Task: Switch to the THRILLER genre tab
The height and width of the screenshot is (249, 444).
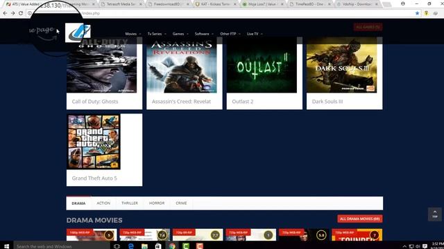Action: [130, 203]
